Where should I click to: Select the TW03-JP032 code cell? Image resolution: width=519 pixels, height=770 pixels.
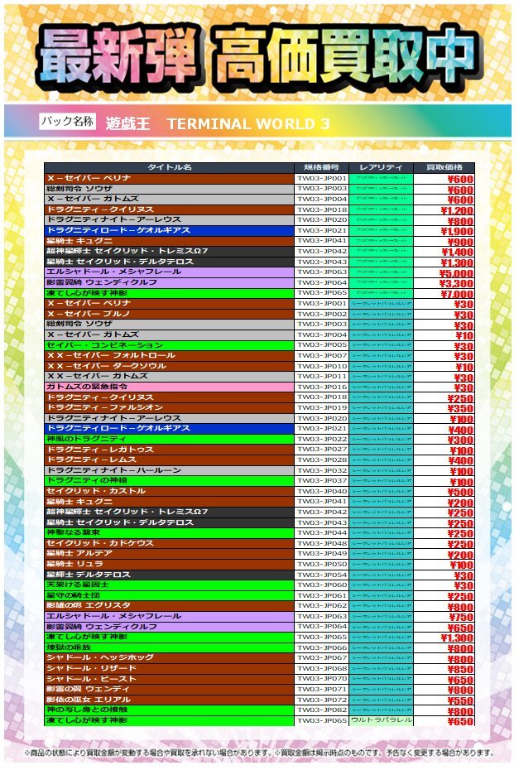[322, 470]
